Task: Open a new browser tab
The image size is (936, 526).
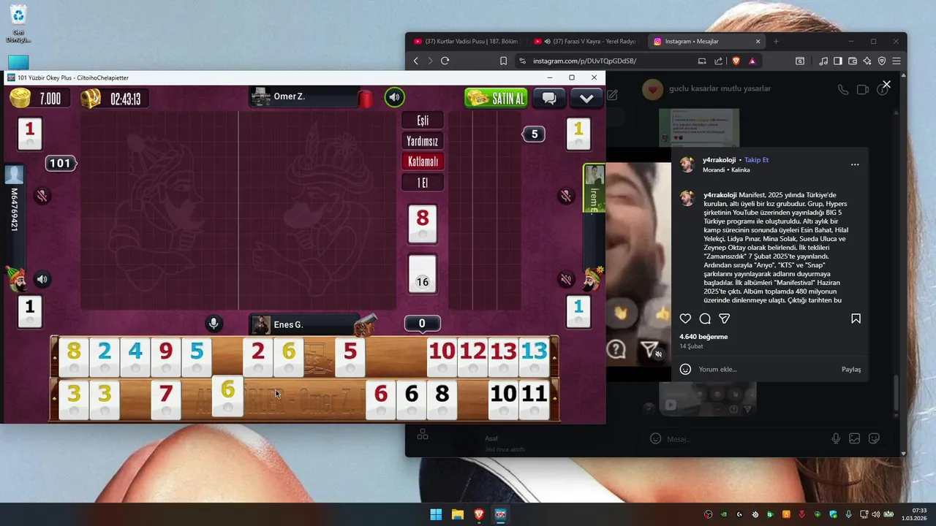Action: 776,42
